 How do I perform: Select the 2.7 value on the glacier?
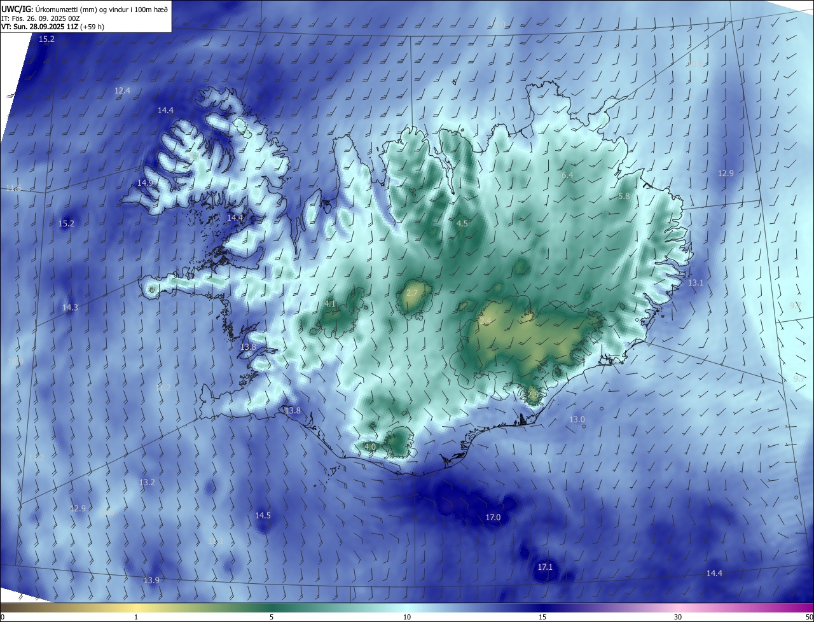pyautogui.click(x=412, y=293)
